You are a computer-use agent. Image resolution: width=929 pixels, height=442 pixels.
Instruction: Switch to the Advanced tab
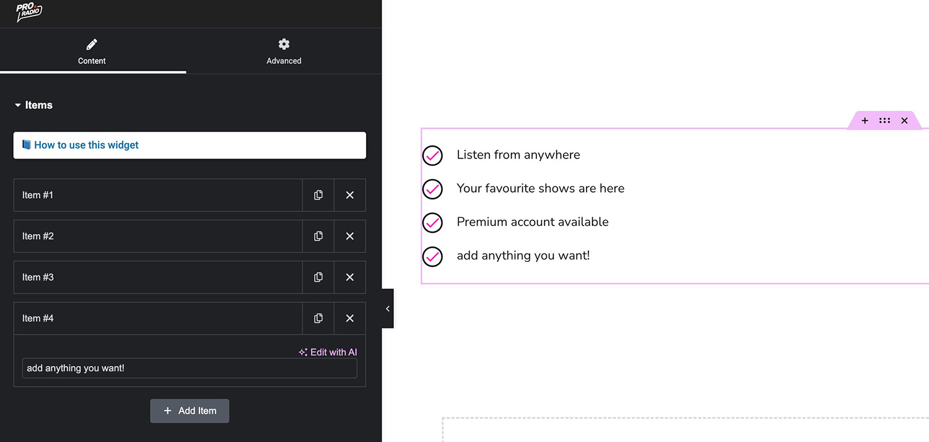tap(284, 51)
